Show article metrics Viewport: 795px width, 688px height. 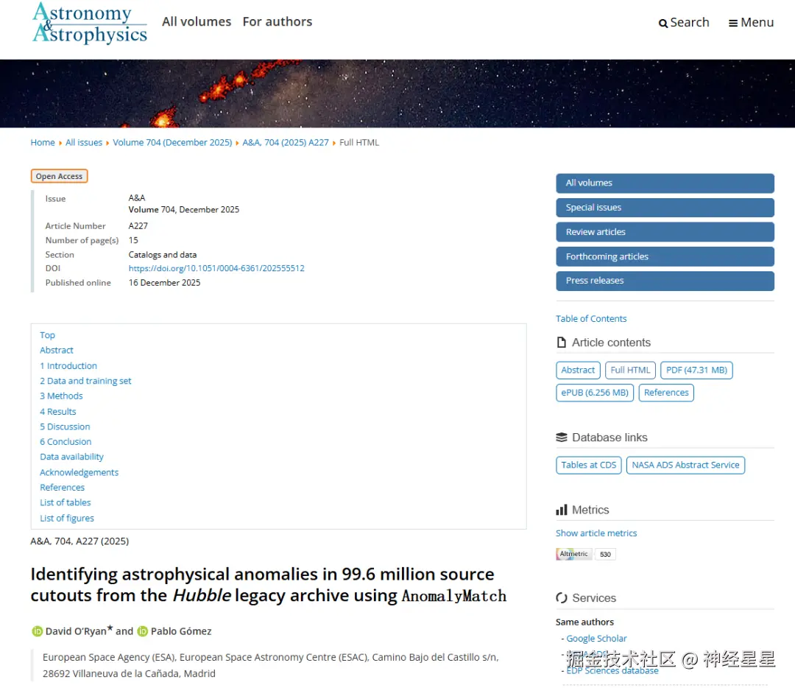[x=596, y=533]
